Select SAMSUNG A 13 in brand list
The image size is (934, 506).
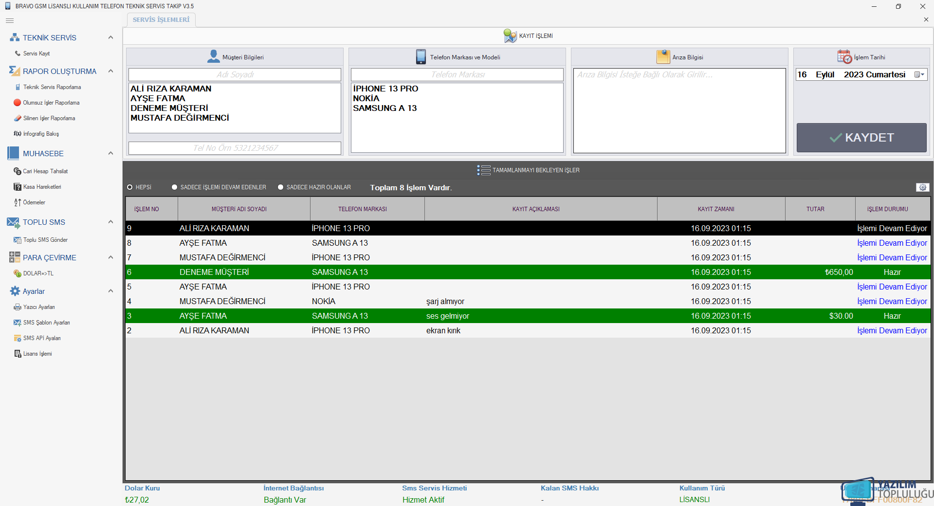tap(385, 108)
